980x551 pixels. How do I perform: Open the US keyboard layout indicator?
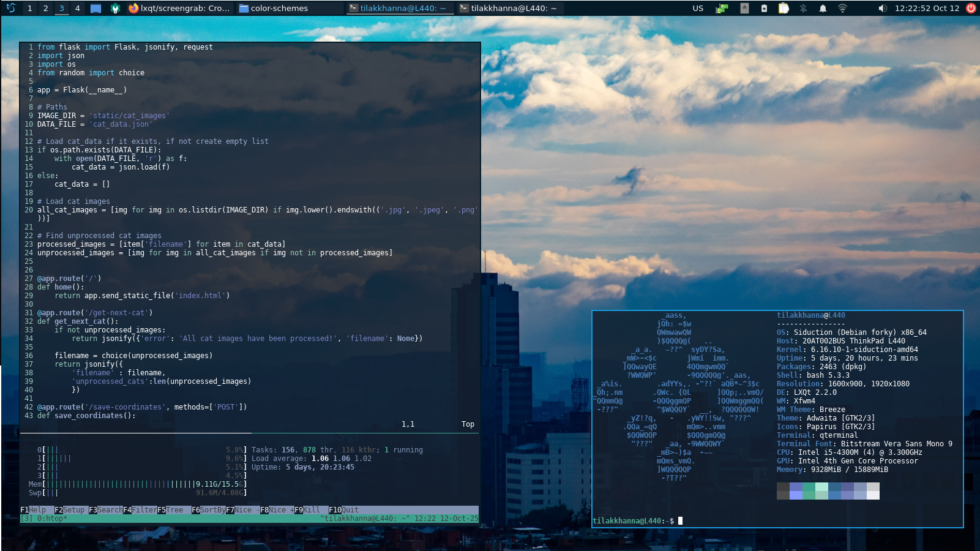click(698, 8)
